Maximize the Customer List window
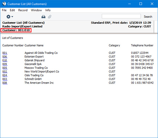The width and height of the screenshot is (158, 138). (141, 4)
